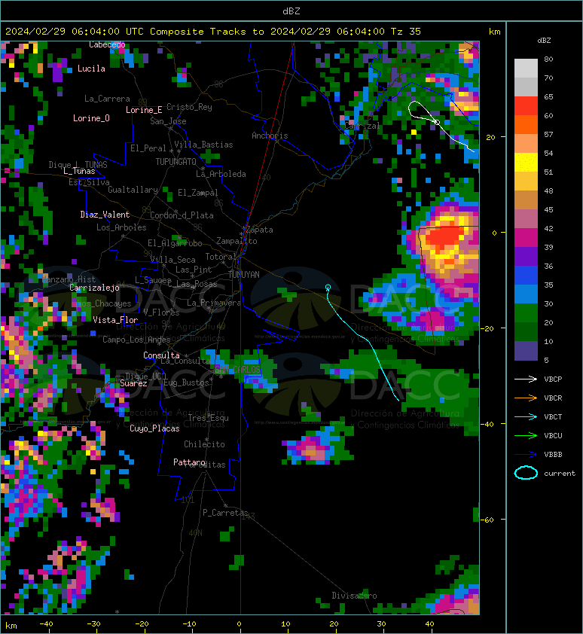Select the red 60 dBZ color swatch
The height and width of the screenshot is (634, 583).
pos(526,106)
